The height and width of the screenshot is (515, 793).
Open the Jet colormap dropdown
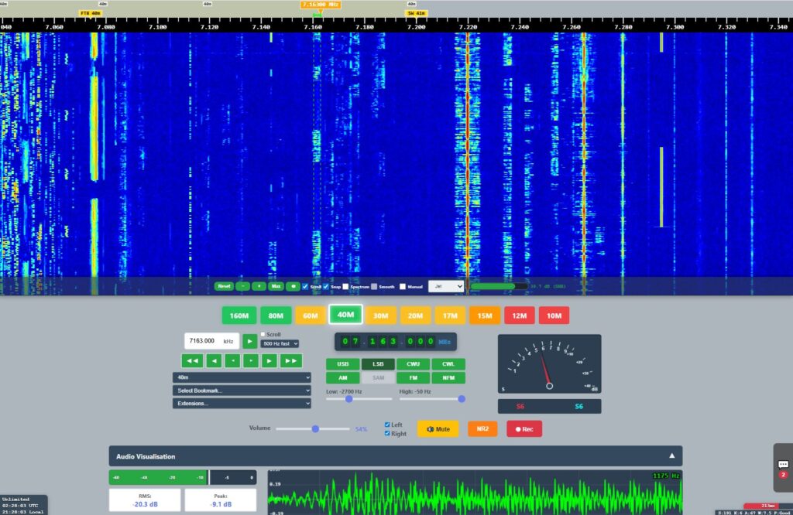pyautogui.click(x=446, y=286)
